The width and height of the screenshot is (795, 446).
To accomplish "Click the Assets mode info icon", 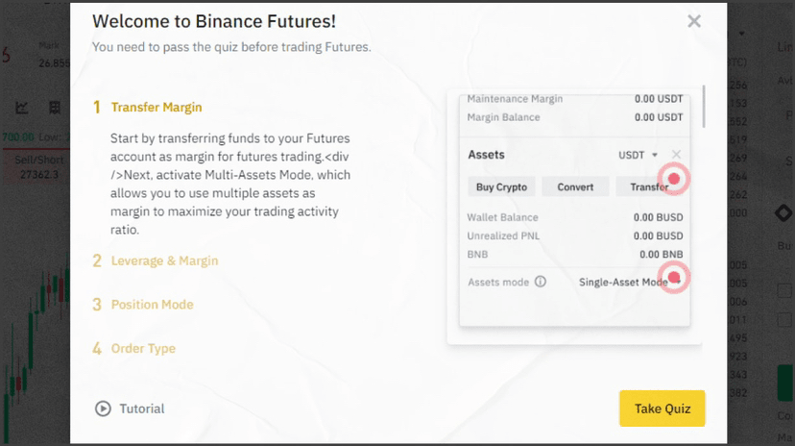I will coord(541,282).
